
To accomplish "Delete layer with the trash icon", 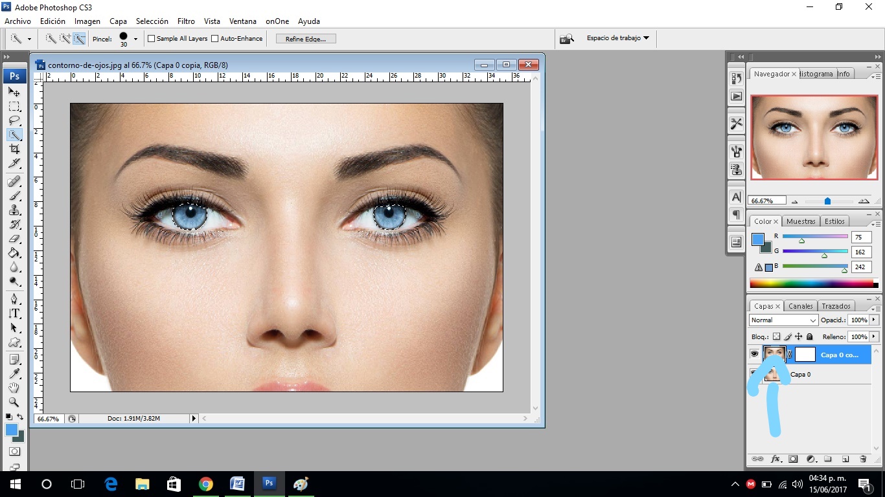I will 863,459.
